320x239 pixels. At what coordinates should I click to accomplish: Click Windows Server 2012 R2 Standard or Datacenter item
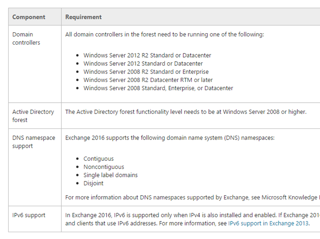(x=147, y=55)
